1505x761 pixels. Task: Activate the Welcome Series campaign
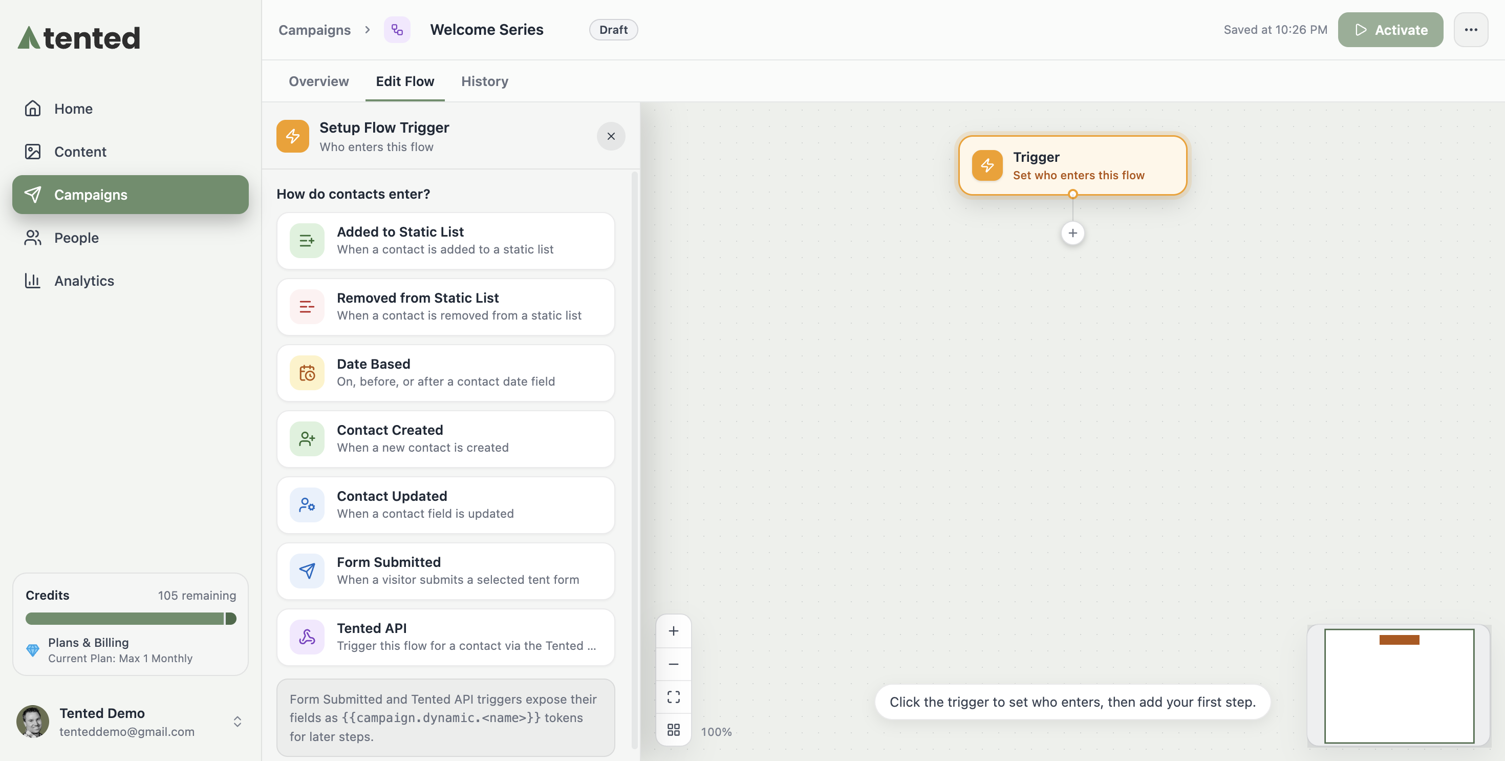coord(1390,30)
